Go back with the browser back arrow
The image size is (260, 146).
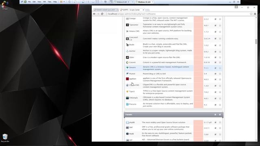click(x=94, y=14)
